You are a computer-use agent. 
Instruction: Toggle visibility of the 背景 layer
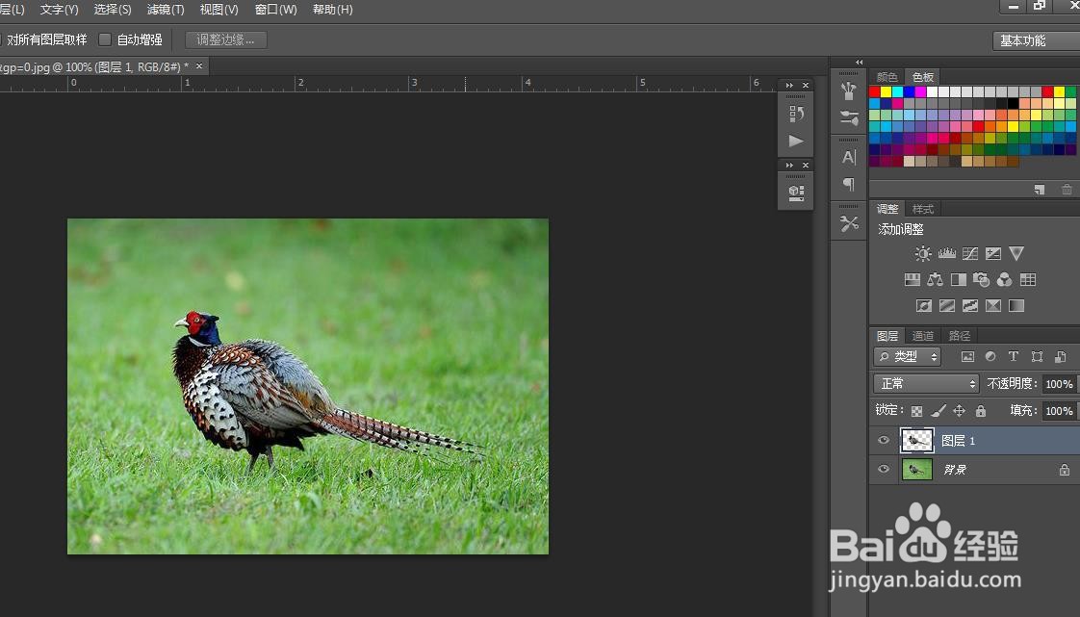[884, 470]
